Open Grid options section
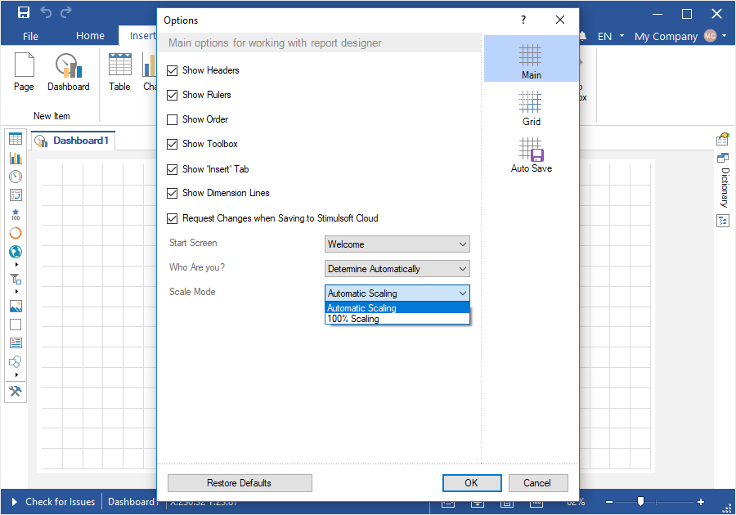This screenshot has height=515, width=736. [531, 108]
